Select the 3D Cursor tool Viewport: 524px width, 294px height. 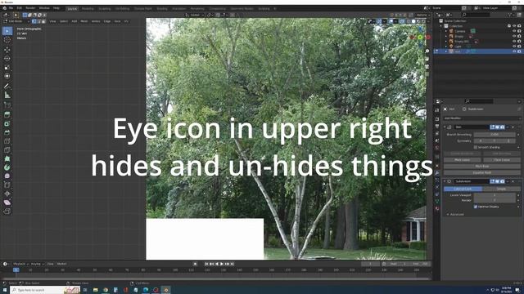pos(7,40)
